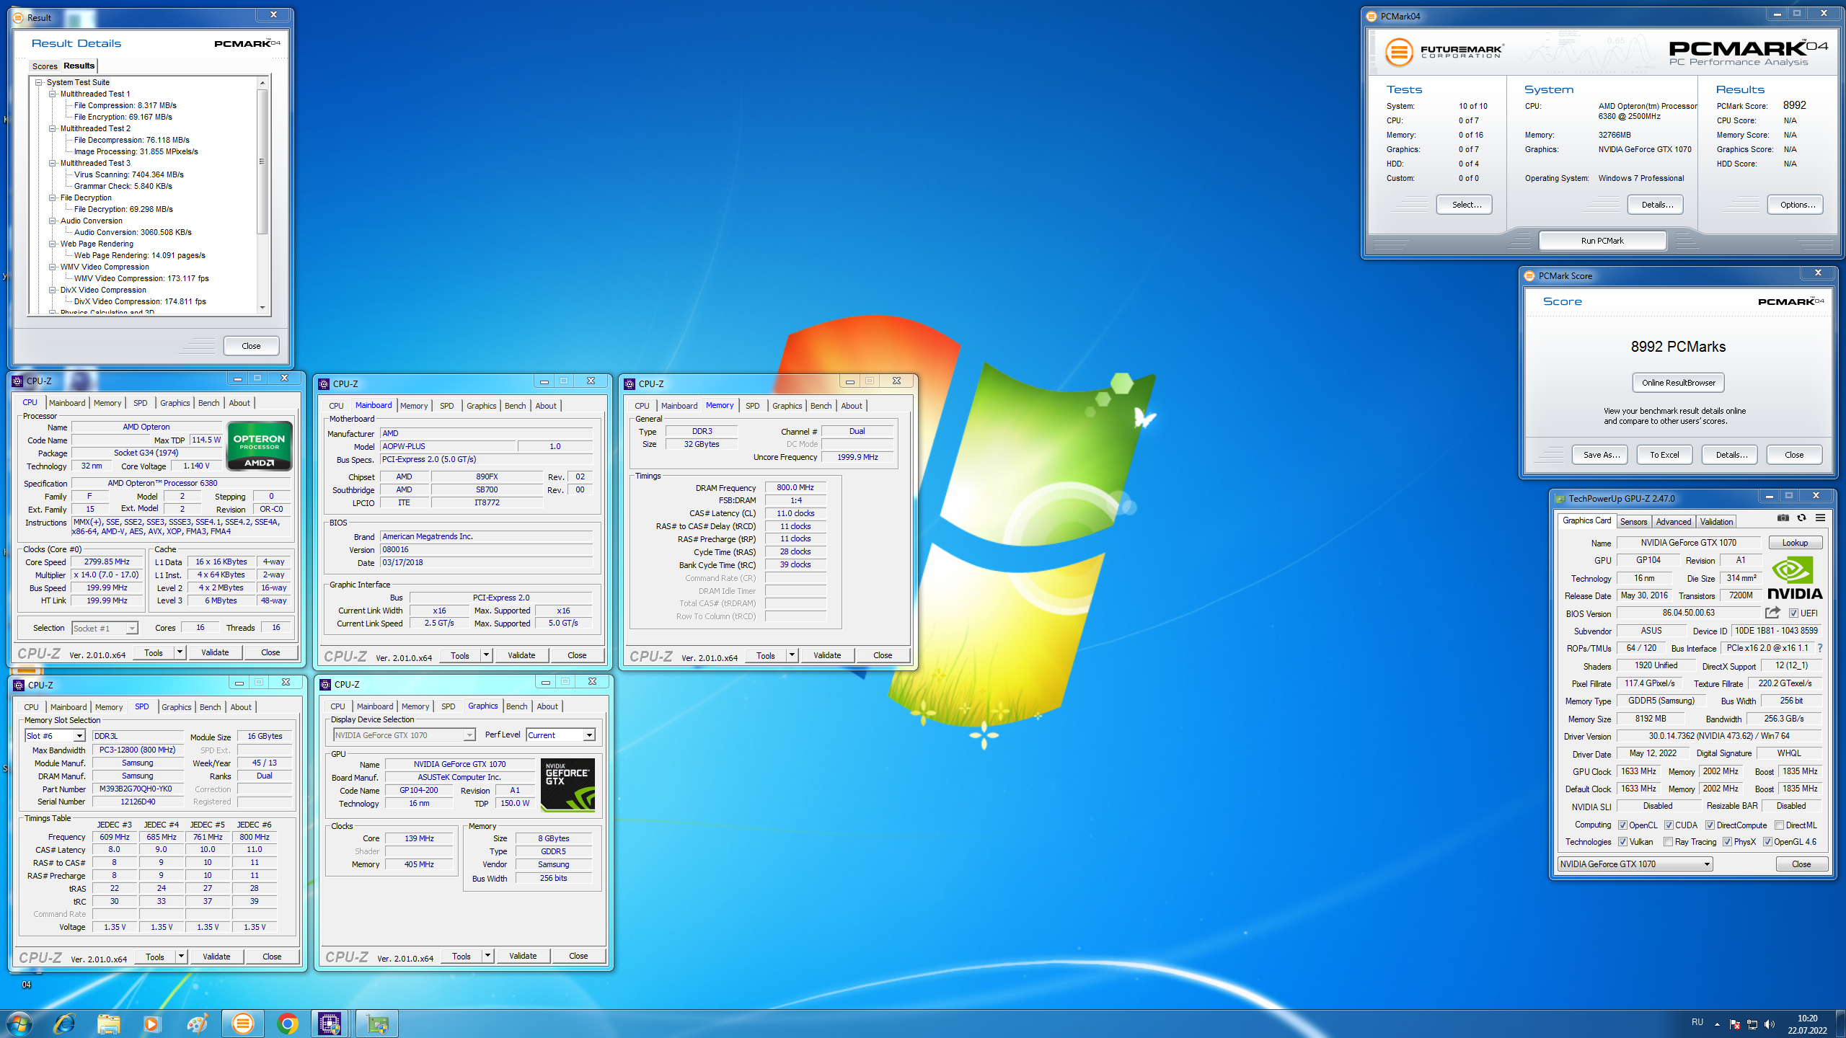This screenshot has height=1038, width=1846.
Task: Toggle the CUDA checkbox
Action: tap(1669, 825)
